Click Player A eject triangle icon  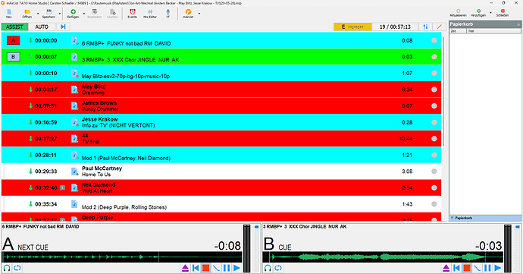click(x=185, y=268)
